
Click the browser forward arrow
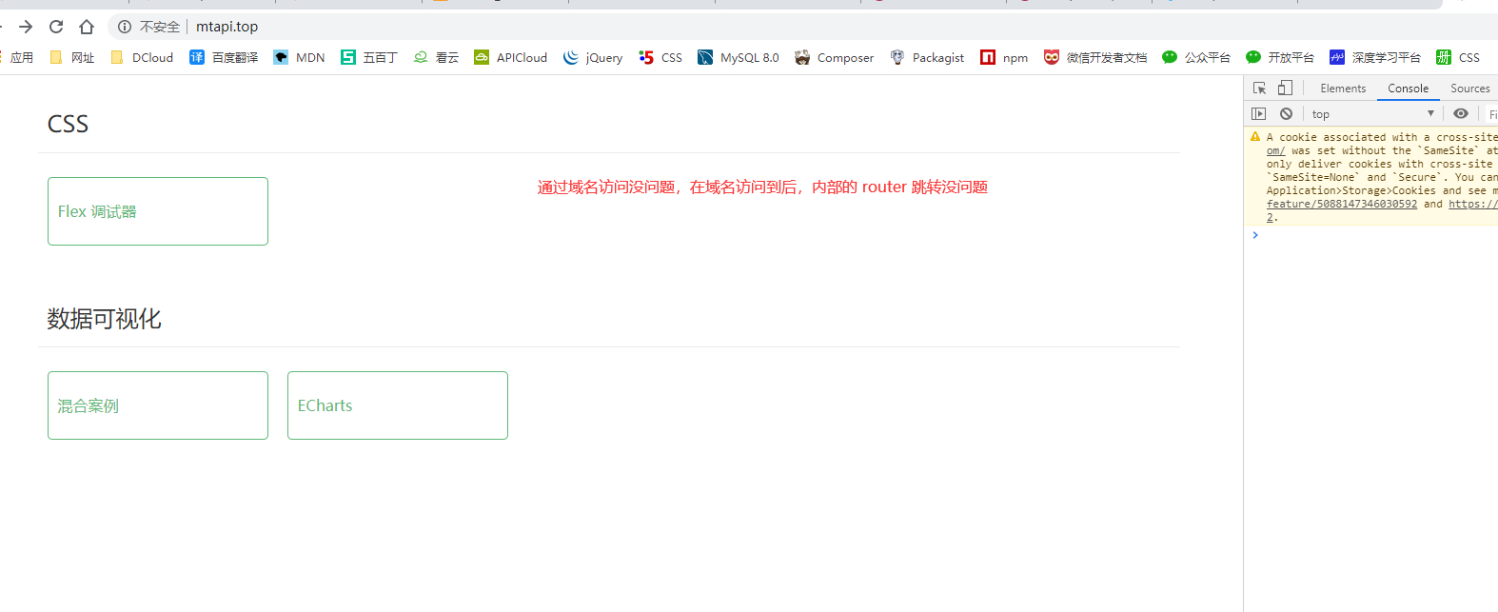[x=26, y=27]
